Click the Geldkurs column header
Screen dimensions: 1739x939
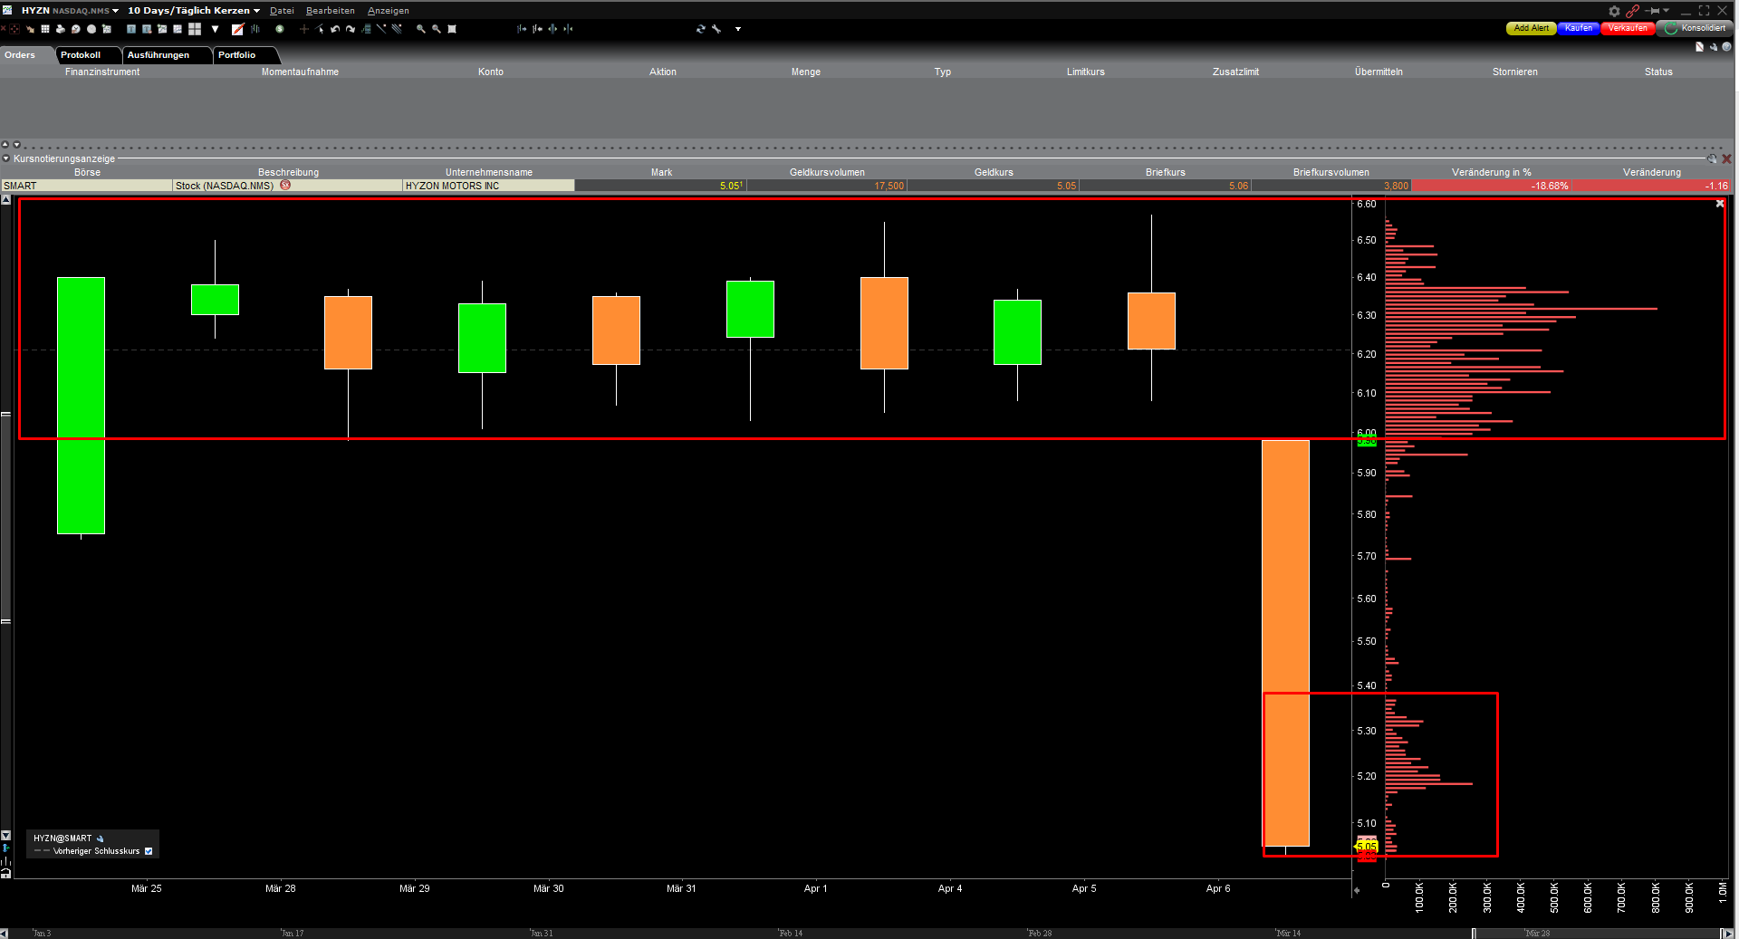(994, 172)
